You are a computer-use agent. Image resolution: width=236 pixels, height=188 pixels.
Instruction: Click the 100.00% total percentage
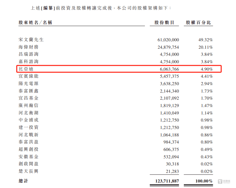tap(204, 181)
